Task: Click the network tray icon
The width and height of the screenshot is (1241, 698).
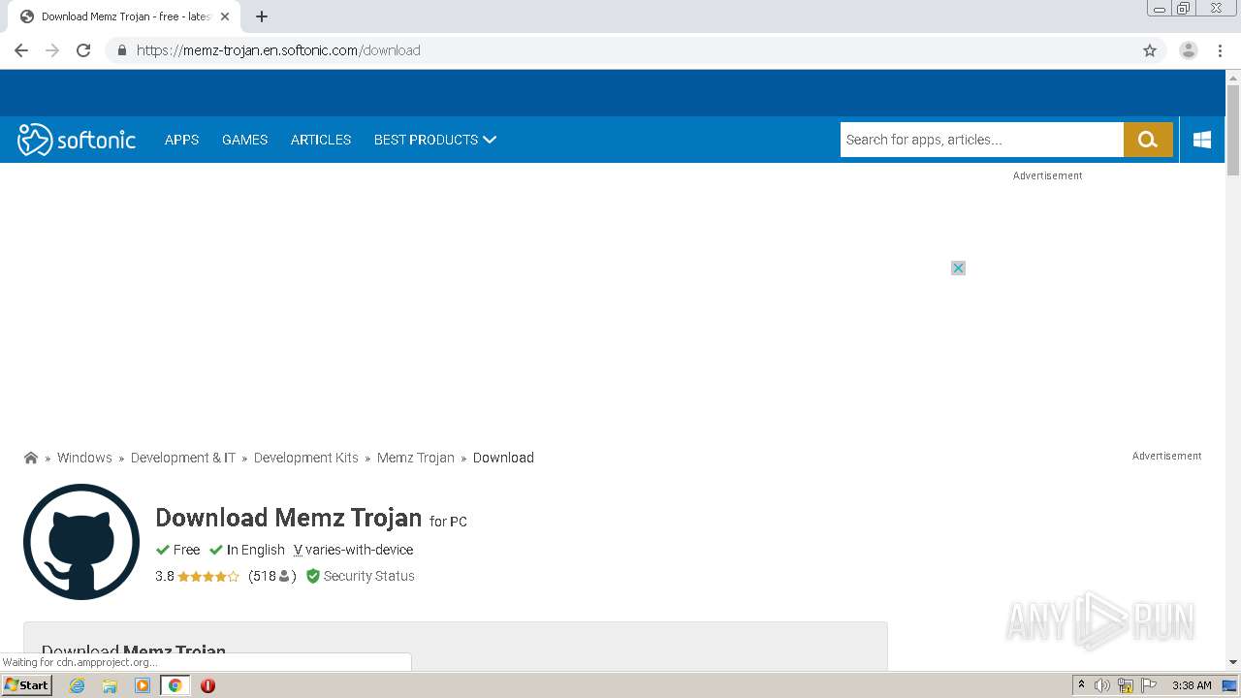Action: 1126,685
